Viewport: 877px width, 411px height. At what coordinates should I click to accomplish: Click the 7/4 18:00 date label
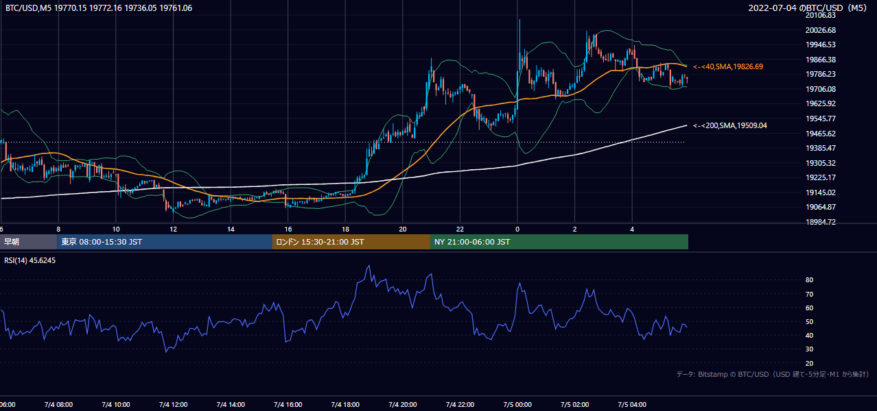[x=345, y=404]
